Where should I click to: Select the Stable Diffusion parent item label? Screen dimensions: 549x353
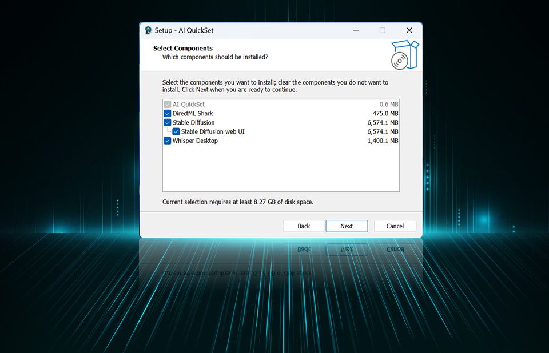[194, 123]
